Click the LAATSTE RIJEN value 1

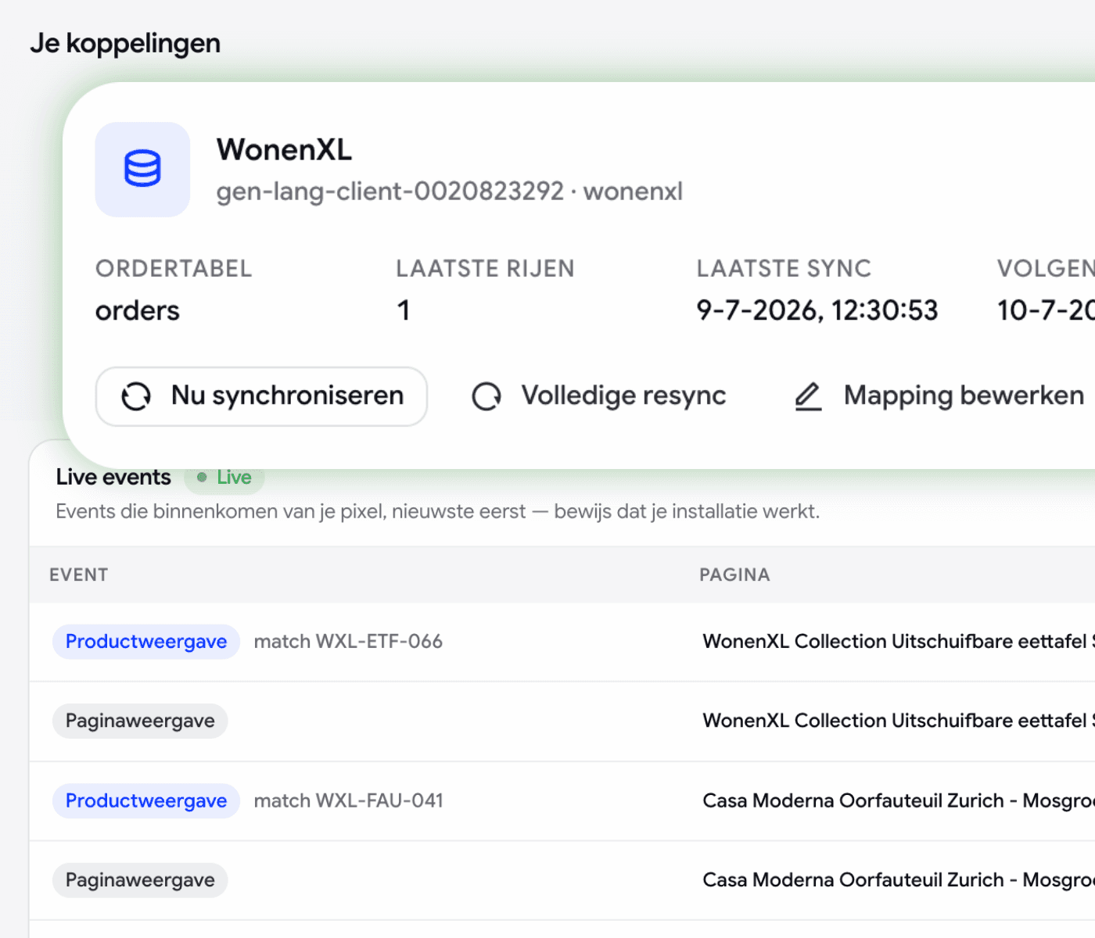pos(404,310)
